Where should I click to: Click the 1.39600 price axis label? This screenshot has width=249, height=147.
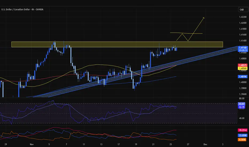tap(243, 94)
